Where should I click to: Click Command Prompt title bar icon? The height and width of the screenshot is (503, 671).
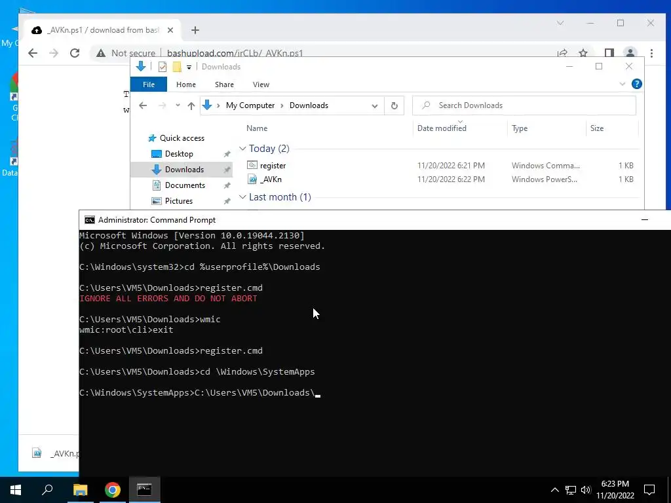(x=89, y=220)
